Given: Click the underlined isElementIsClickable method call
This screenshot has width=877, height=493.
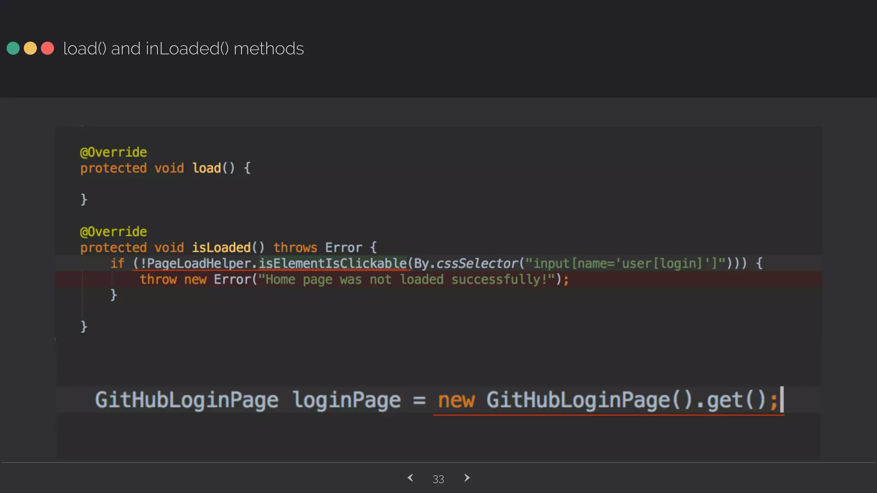Looking at the screenshot, I should pyautogui.click(x=332, y=263).
